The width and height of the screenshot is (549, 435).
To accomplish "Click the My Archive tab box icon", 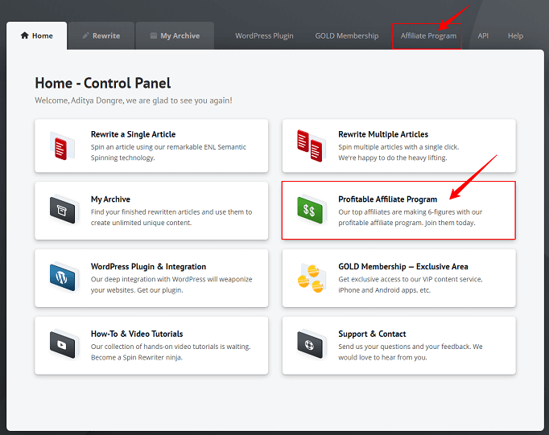I will 154,35.
